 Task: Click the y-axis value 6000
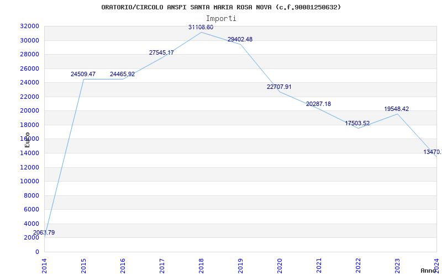pyautogui.click(x=31, y=210)
